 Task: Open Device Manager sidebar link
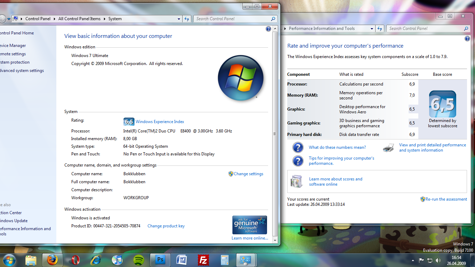(13, 46)
